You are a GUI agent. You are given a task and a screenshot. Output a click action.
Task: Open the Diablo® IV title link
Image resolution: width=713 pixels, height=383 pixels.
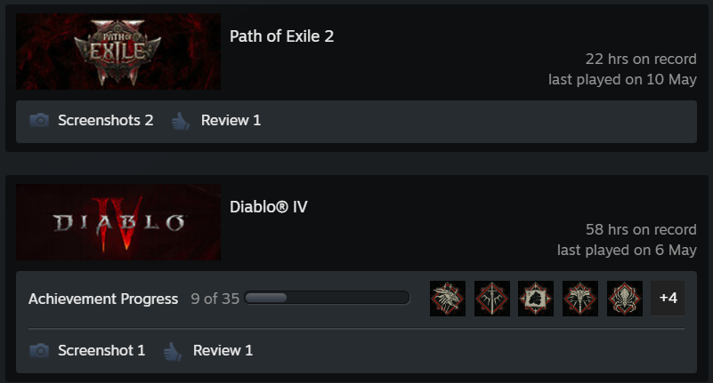(x=268, y=207)
